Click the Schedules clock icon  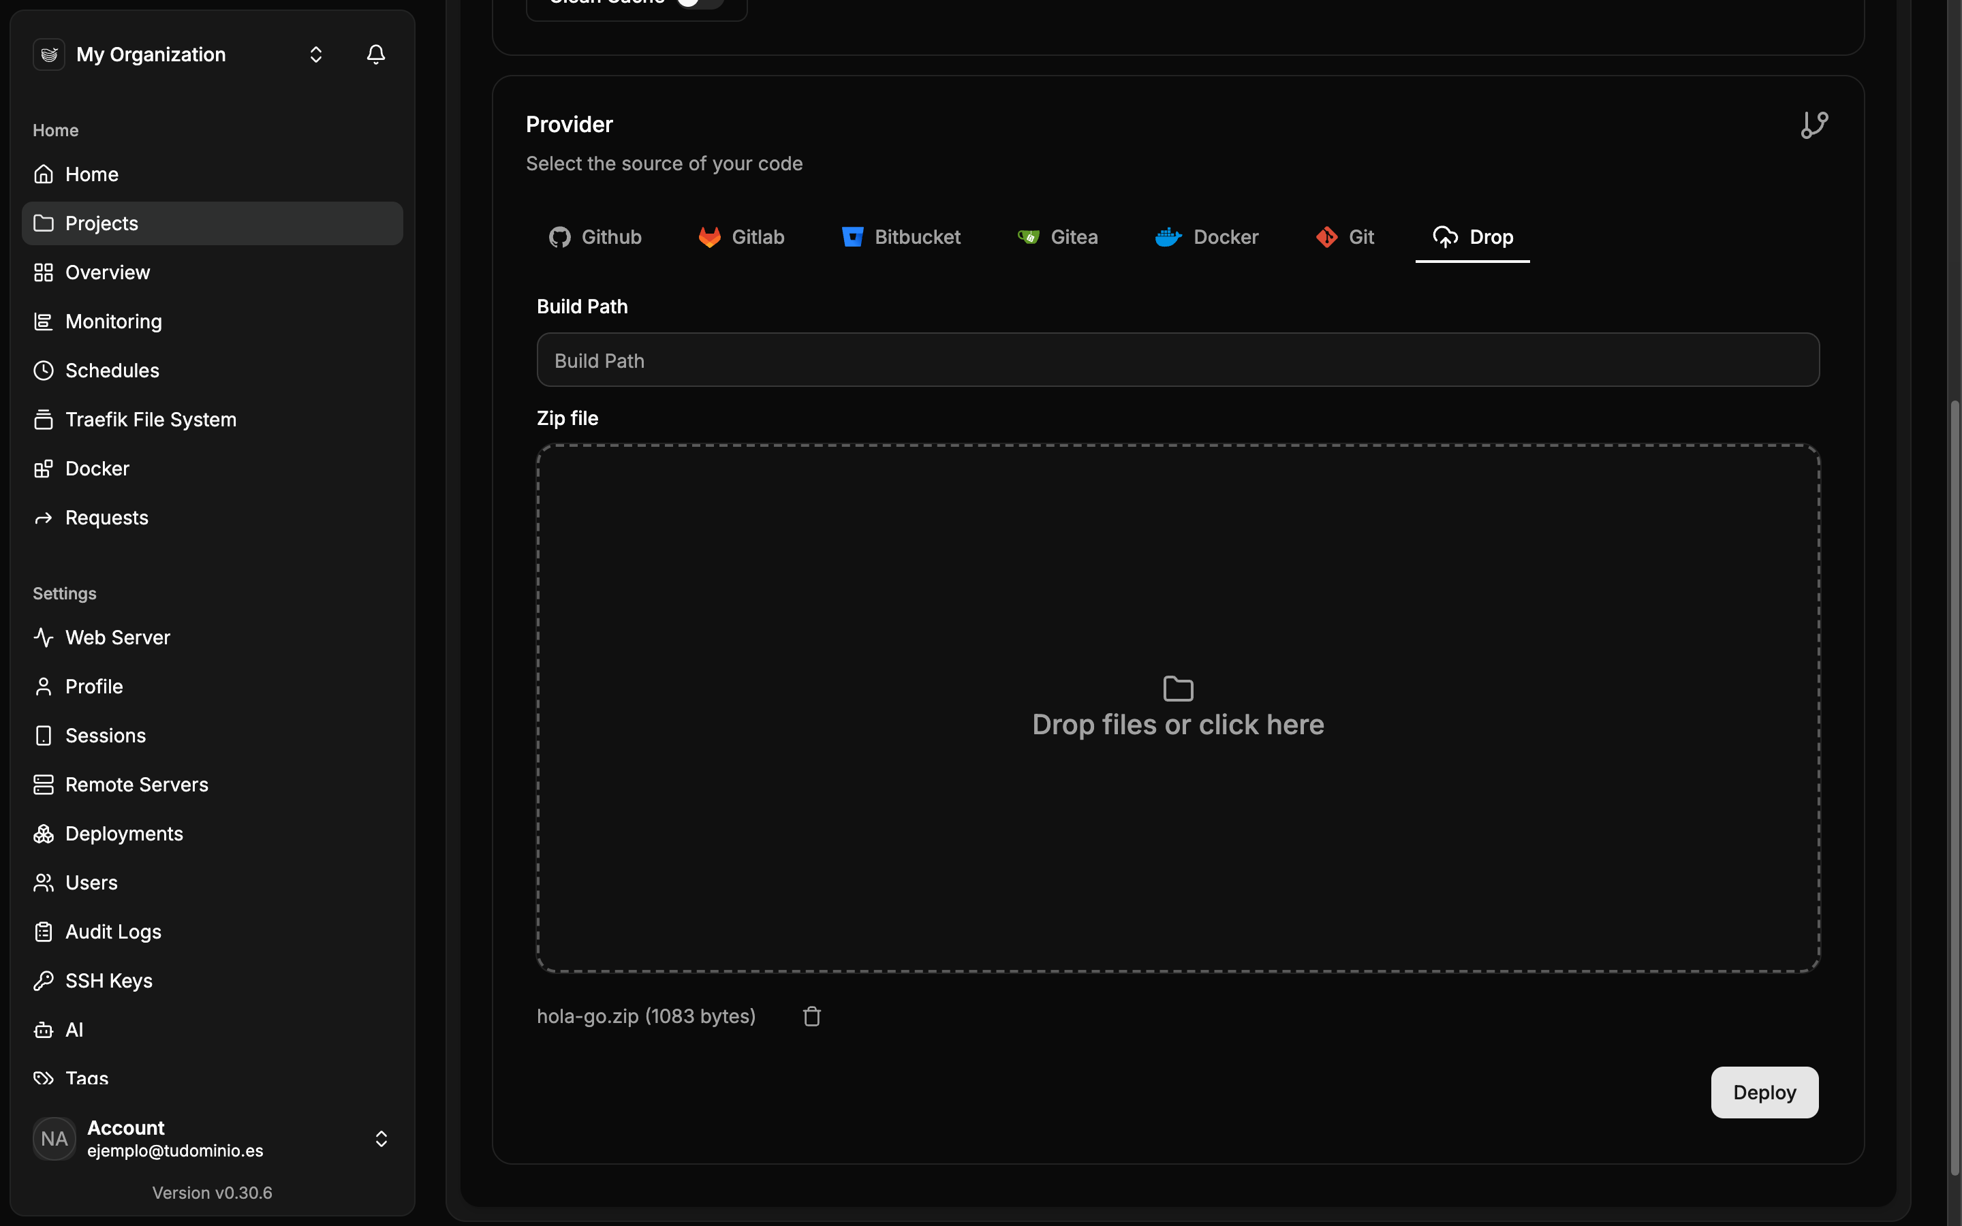coord(44,371)
